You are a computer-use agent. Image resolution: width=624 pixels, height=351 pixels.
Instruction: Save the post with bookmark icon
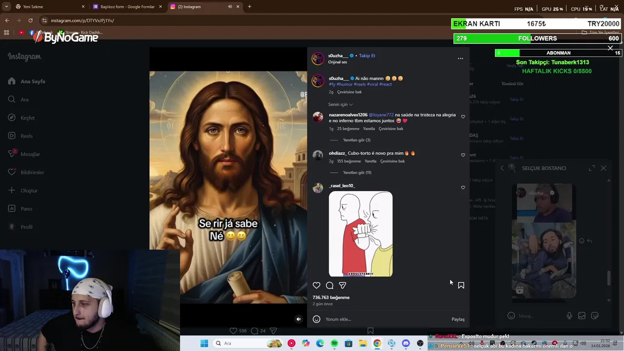tap(461, 285)
